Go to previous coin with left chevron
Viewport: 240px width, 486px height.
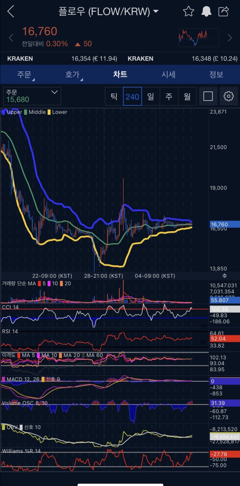(x=11, y=38)
